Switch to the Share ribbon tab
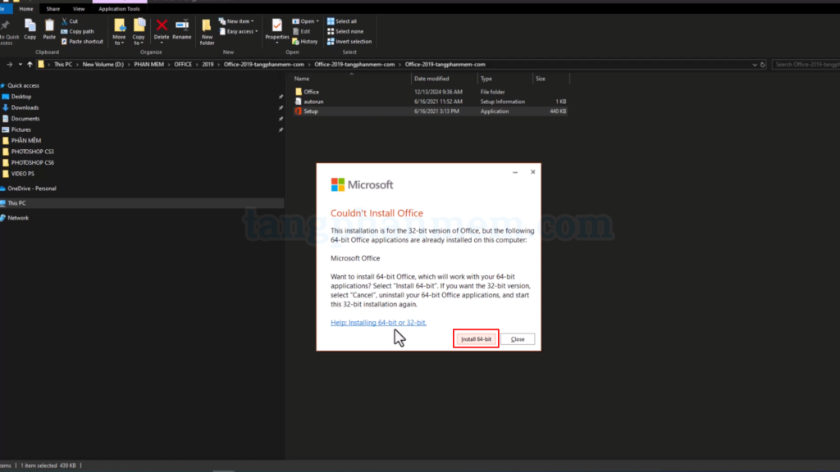This screenshot has width=840, height=472. pyautogui.click(x=53, y=8)
